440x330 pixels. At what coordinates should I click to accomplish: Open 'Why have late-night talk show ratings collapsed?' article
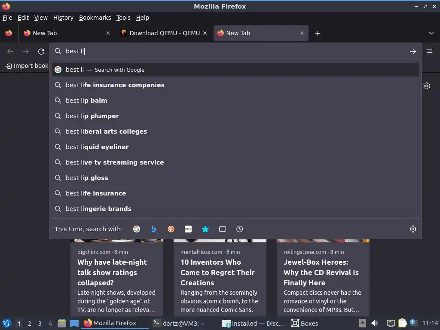[x=117, y=272]
